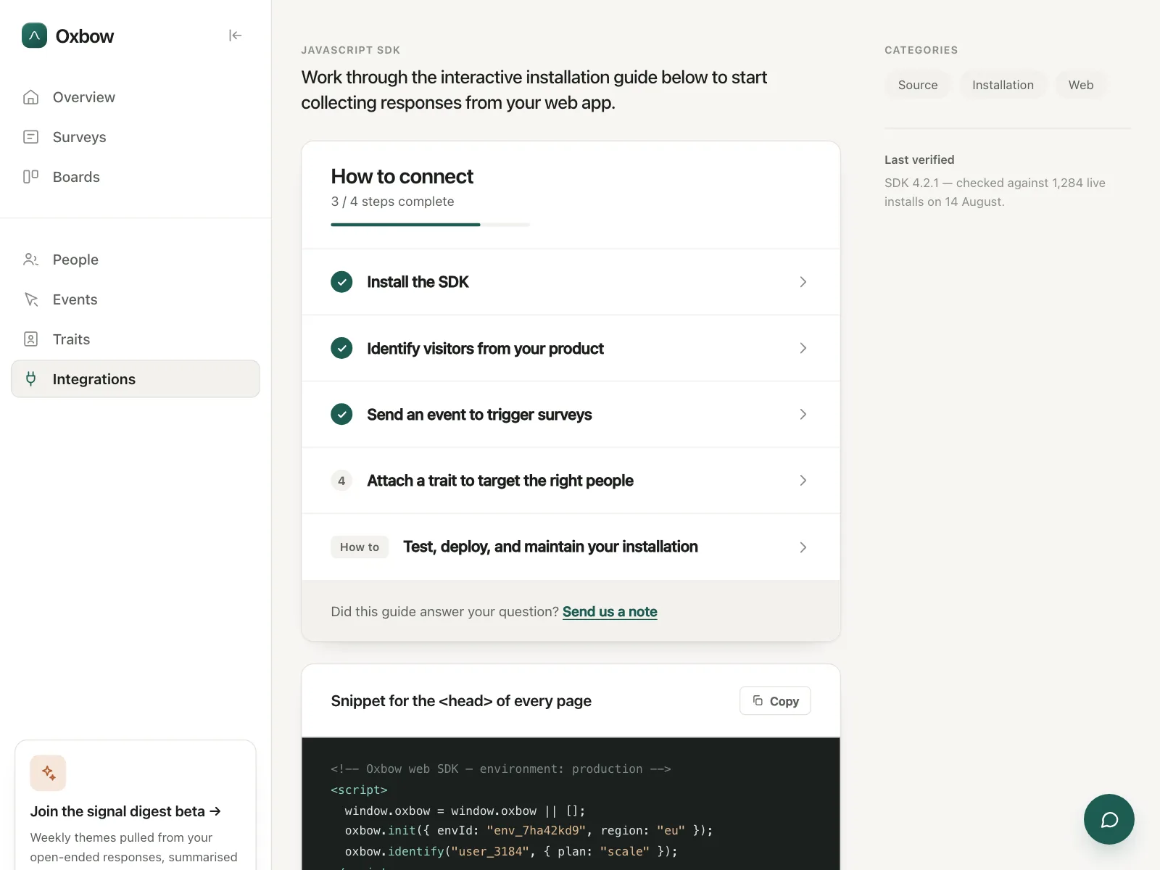Open the Events section
This screenshot has width=1160, height=870.
tap(136, 299)
